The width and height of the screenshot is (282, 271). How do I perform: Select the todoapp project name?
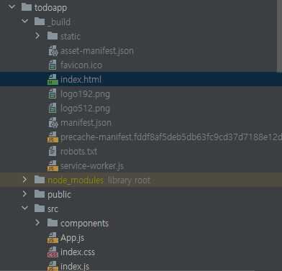[50, 8]
